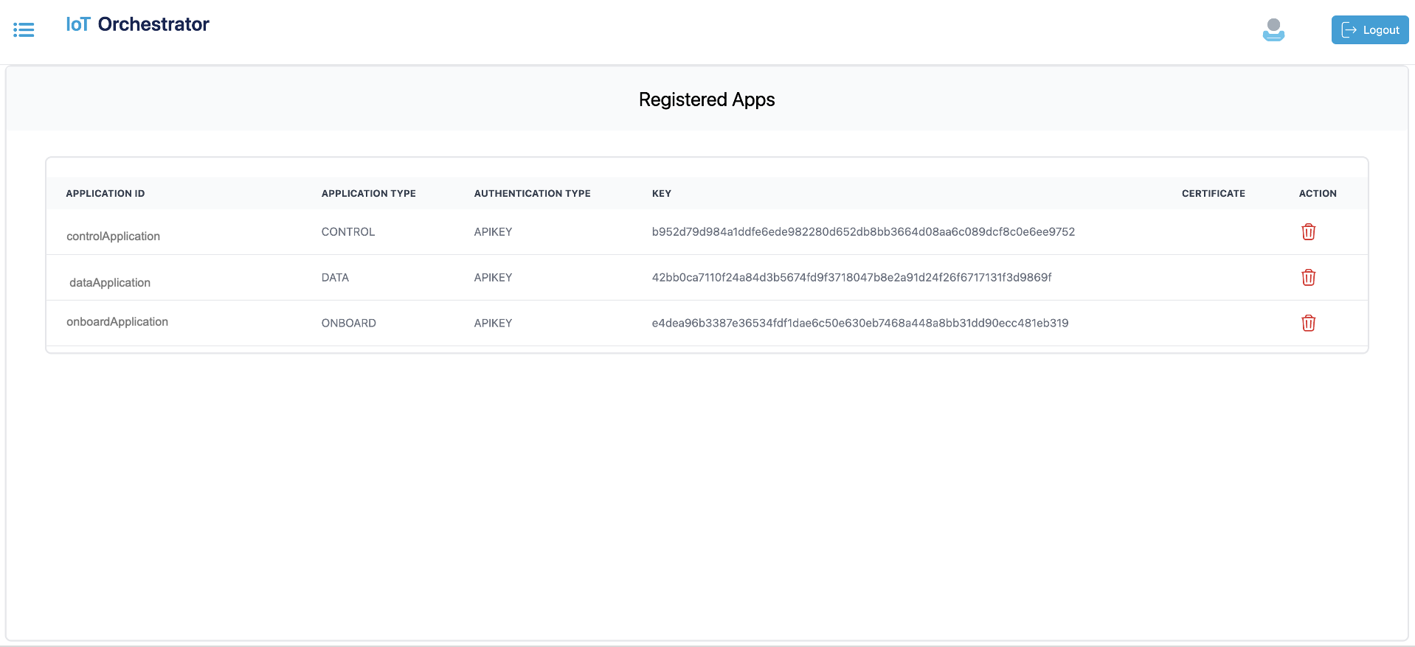
Task: Open the hamburger sidebar menu
Action: point(24,29)
